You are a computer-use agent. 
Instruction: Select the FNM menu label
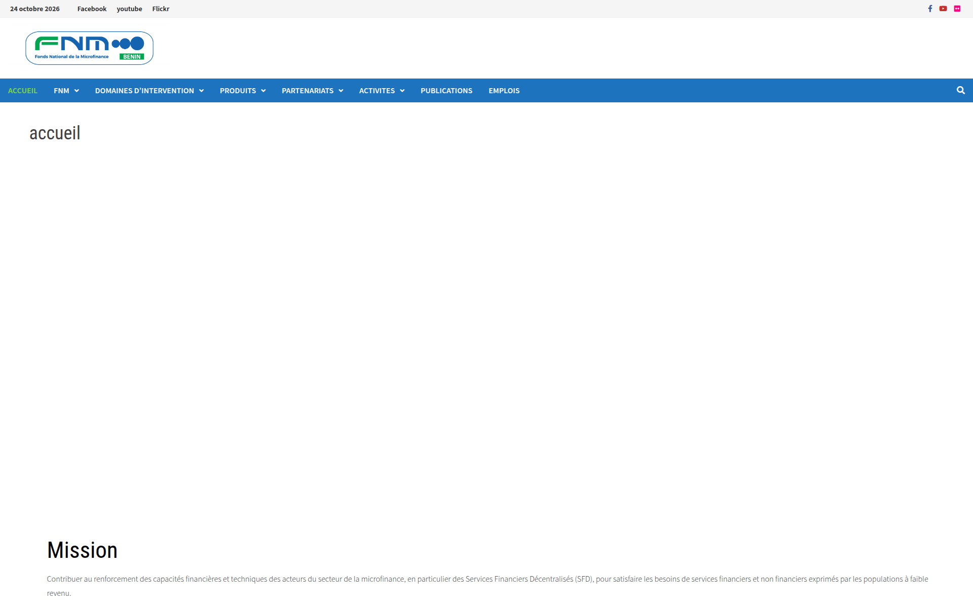[61, 91]
